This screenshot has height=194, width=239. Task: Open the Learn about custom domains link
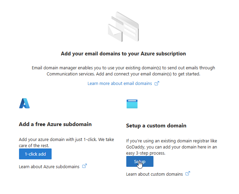click(x=154, y=174)
